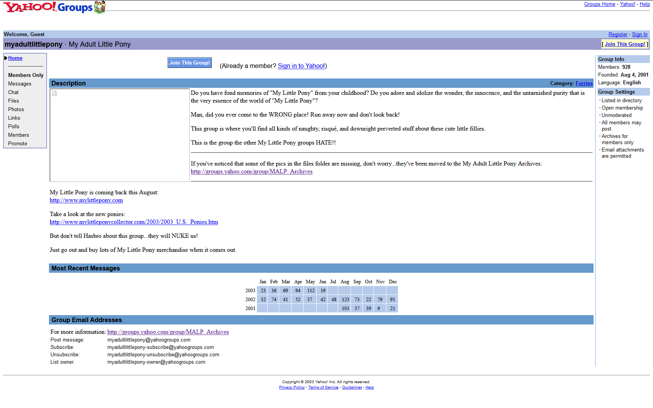This screenshot has width=653, height=408.
Task: Open the Furries category link
Action: [x=584, y=84]
